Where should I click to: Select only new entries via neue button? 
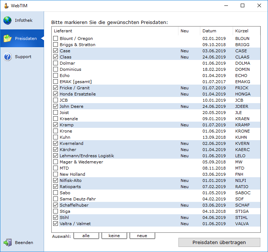[142, 236]
